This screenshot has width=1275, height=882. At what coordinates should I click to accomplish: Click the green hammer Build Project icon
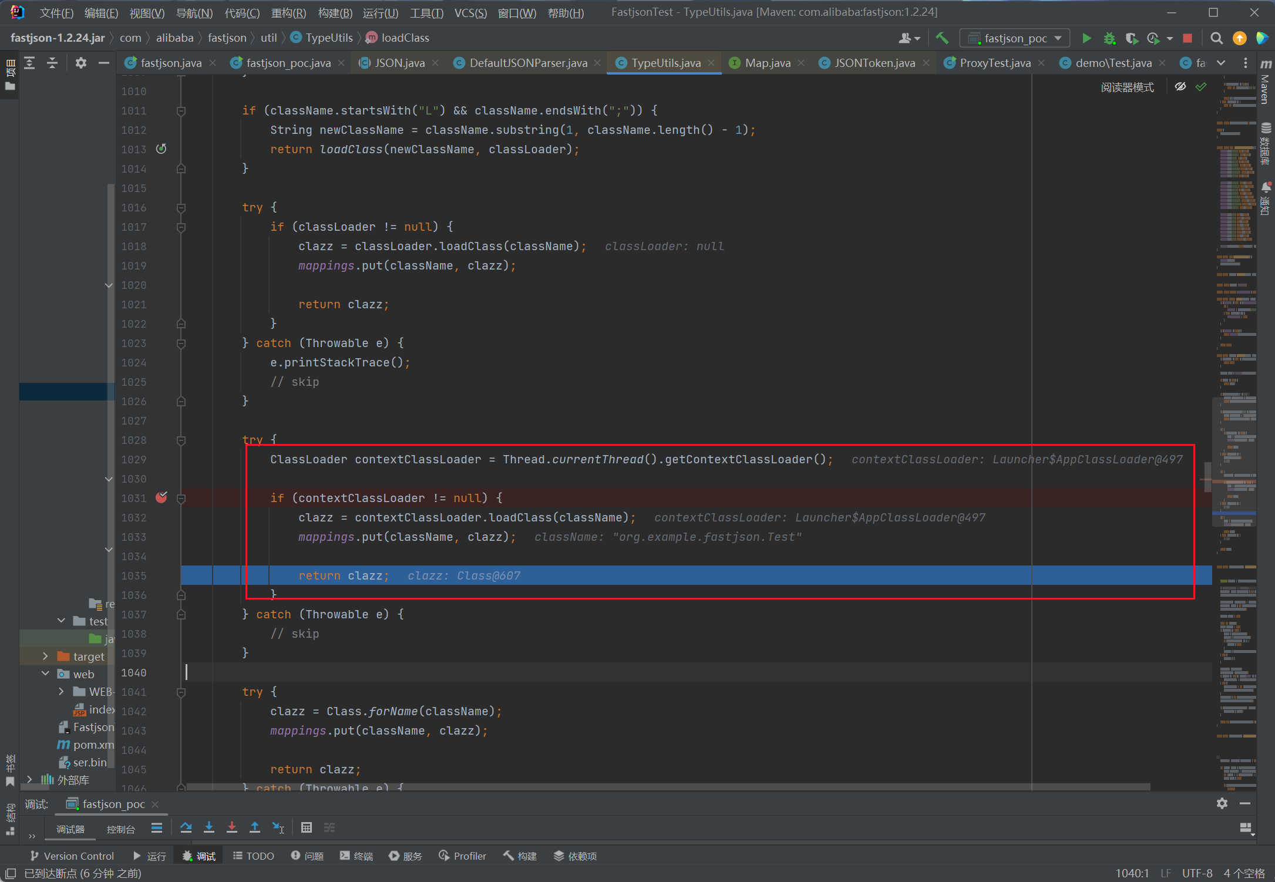(942, 38)
